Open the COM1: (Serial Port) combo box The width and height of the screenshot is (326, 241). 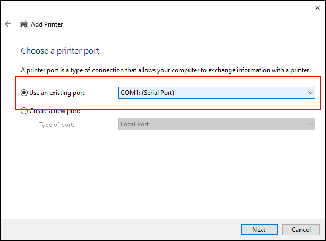coord(217,93)
